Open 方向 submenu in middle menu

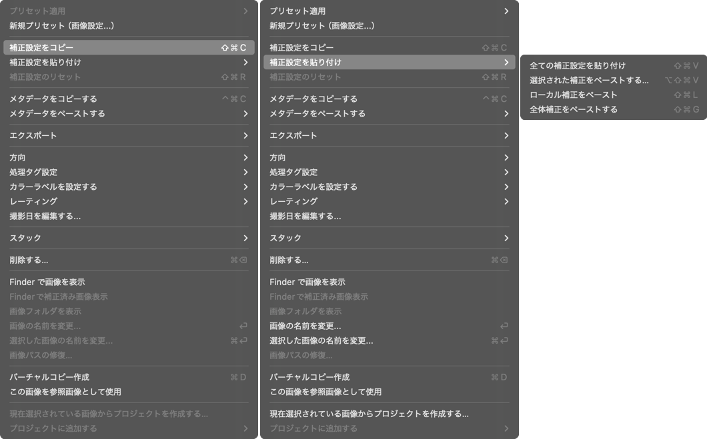click(x=390, y=158)
